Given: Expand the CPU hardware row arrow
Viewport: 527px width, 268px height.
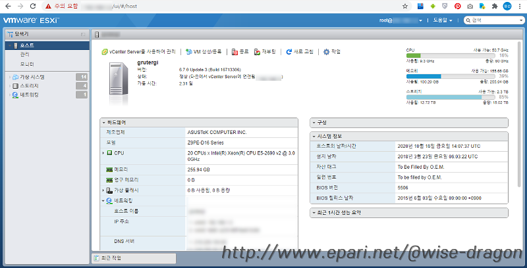Looking at the screenshot, I should coord(103,153).
